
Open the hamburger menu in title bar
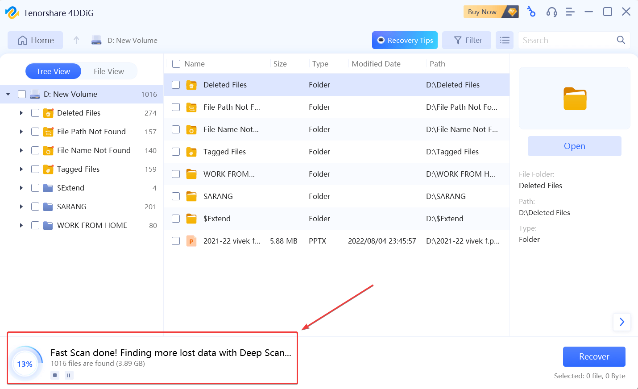click(x=570, y=12)
